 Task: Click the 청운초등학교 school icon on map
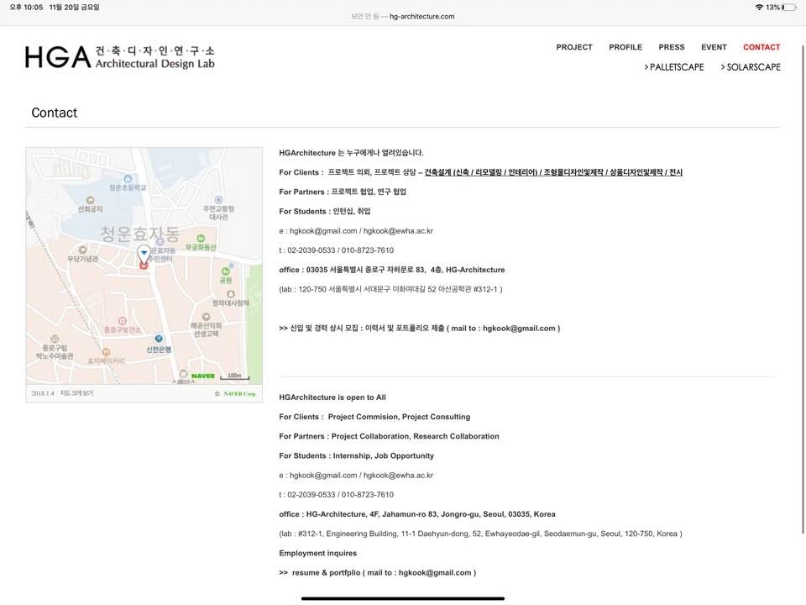point(128,179)
